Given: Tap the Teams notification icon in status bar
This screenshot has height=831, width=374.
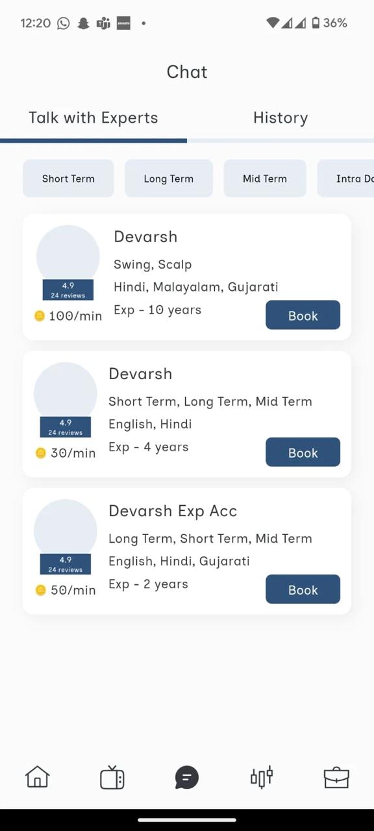Looking at the screenshot, I should 103,23.
